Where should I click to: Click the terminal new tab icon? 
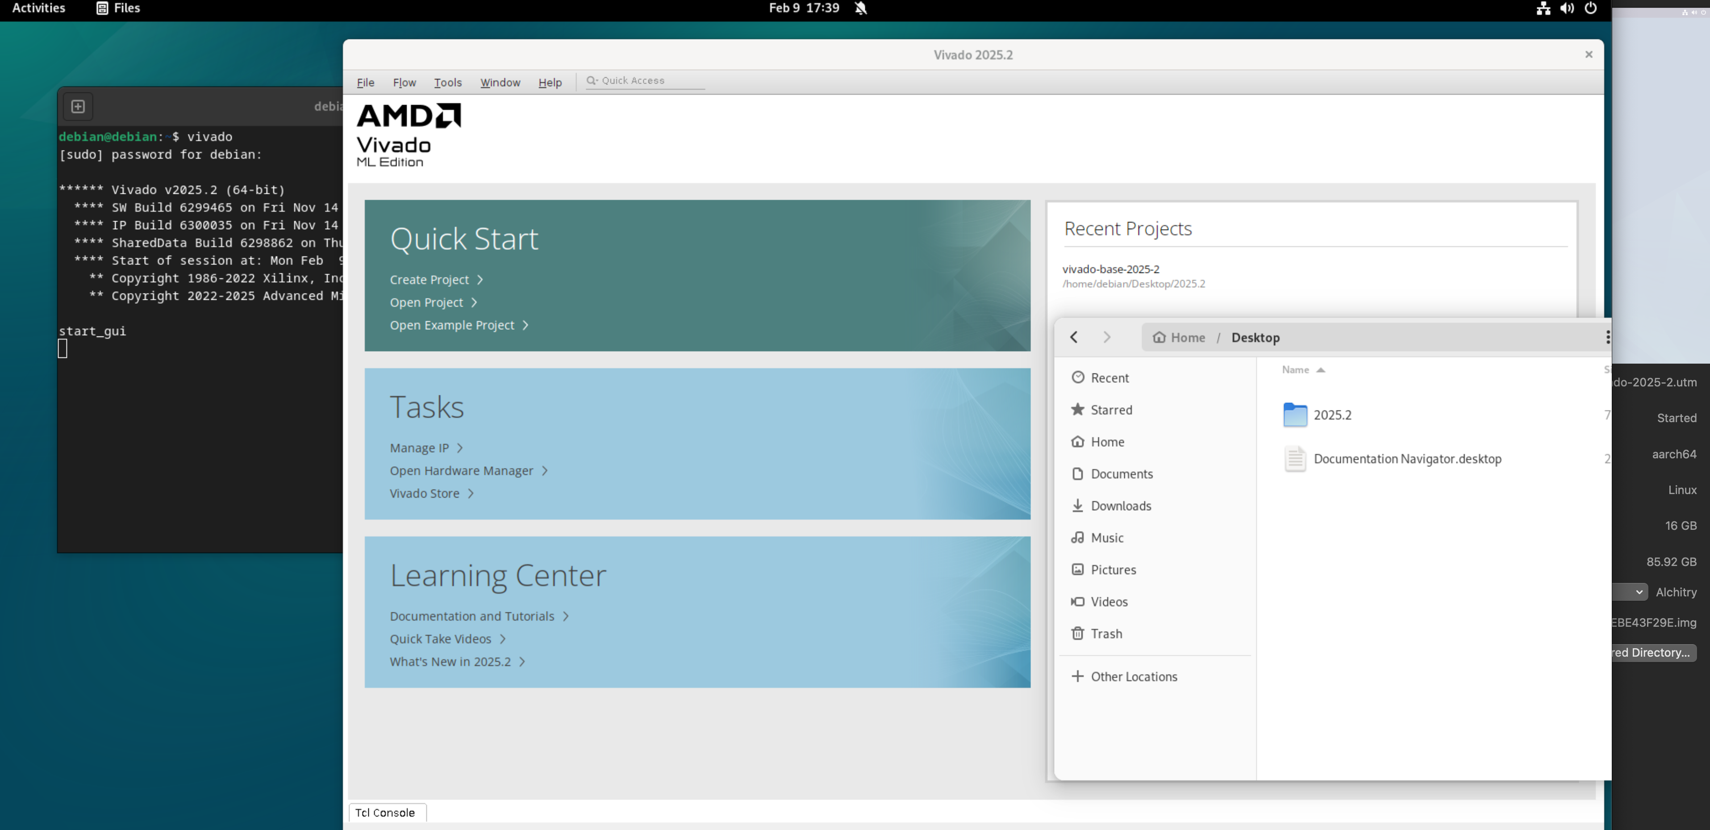coord(78,106)
